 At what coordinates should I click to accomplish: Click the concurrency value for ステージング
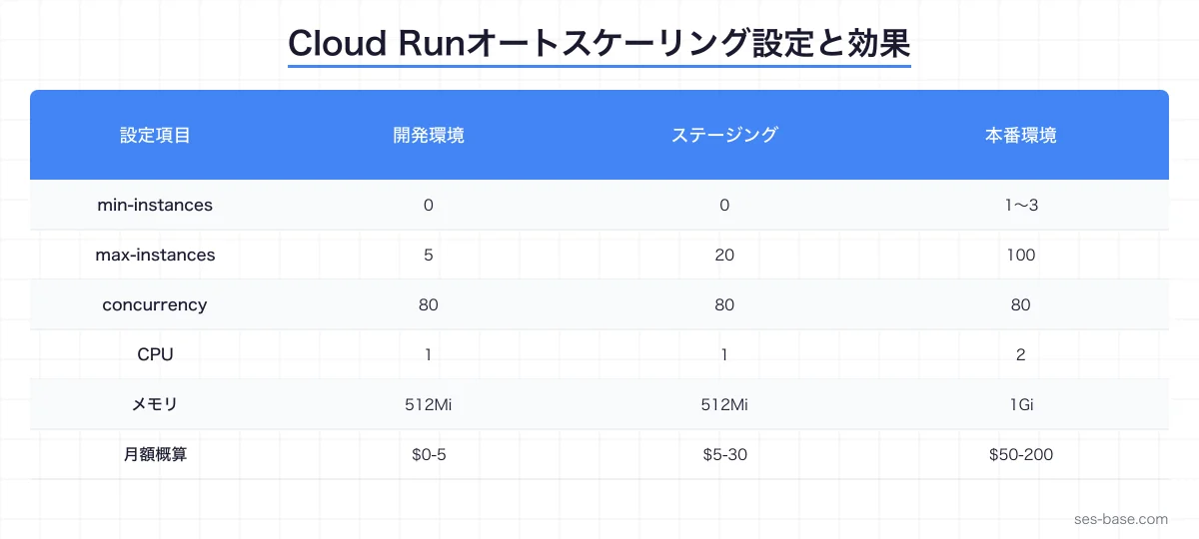pos(724,304)
